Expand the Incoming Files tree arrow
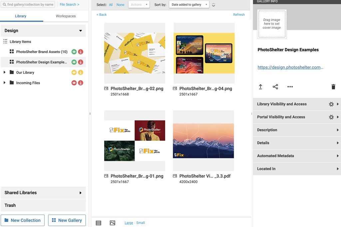Viewport: 341px width, 227px height. click(x=4, y=83)
